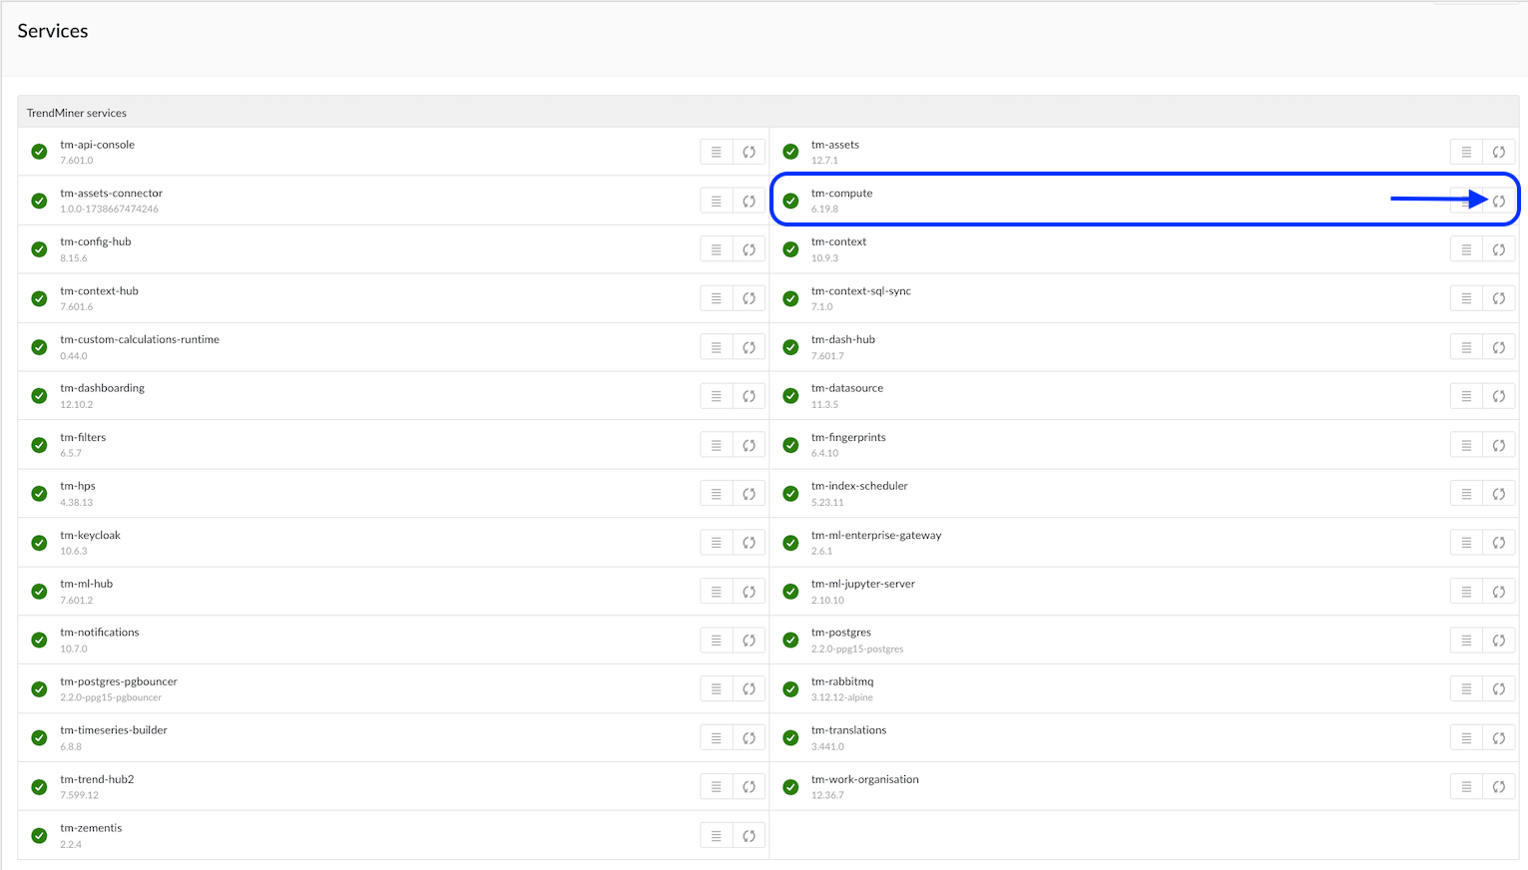1528x870 pixels.
Task: Restart the tm-keycloak service
Action: 749,543
